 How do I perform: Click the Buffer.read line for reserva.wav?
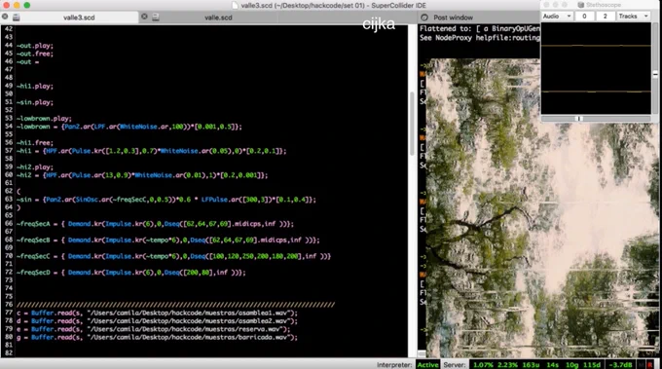click(x=153, y=329)
